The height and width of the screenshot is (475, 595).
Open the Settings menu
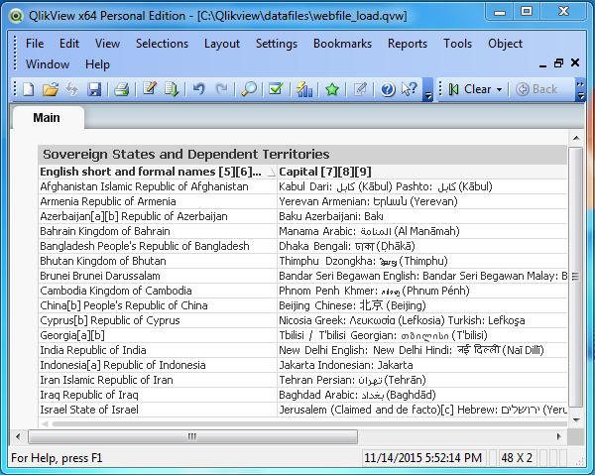coord(277,44)
